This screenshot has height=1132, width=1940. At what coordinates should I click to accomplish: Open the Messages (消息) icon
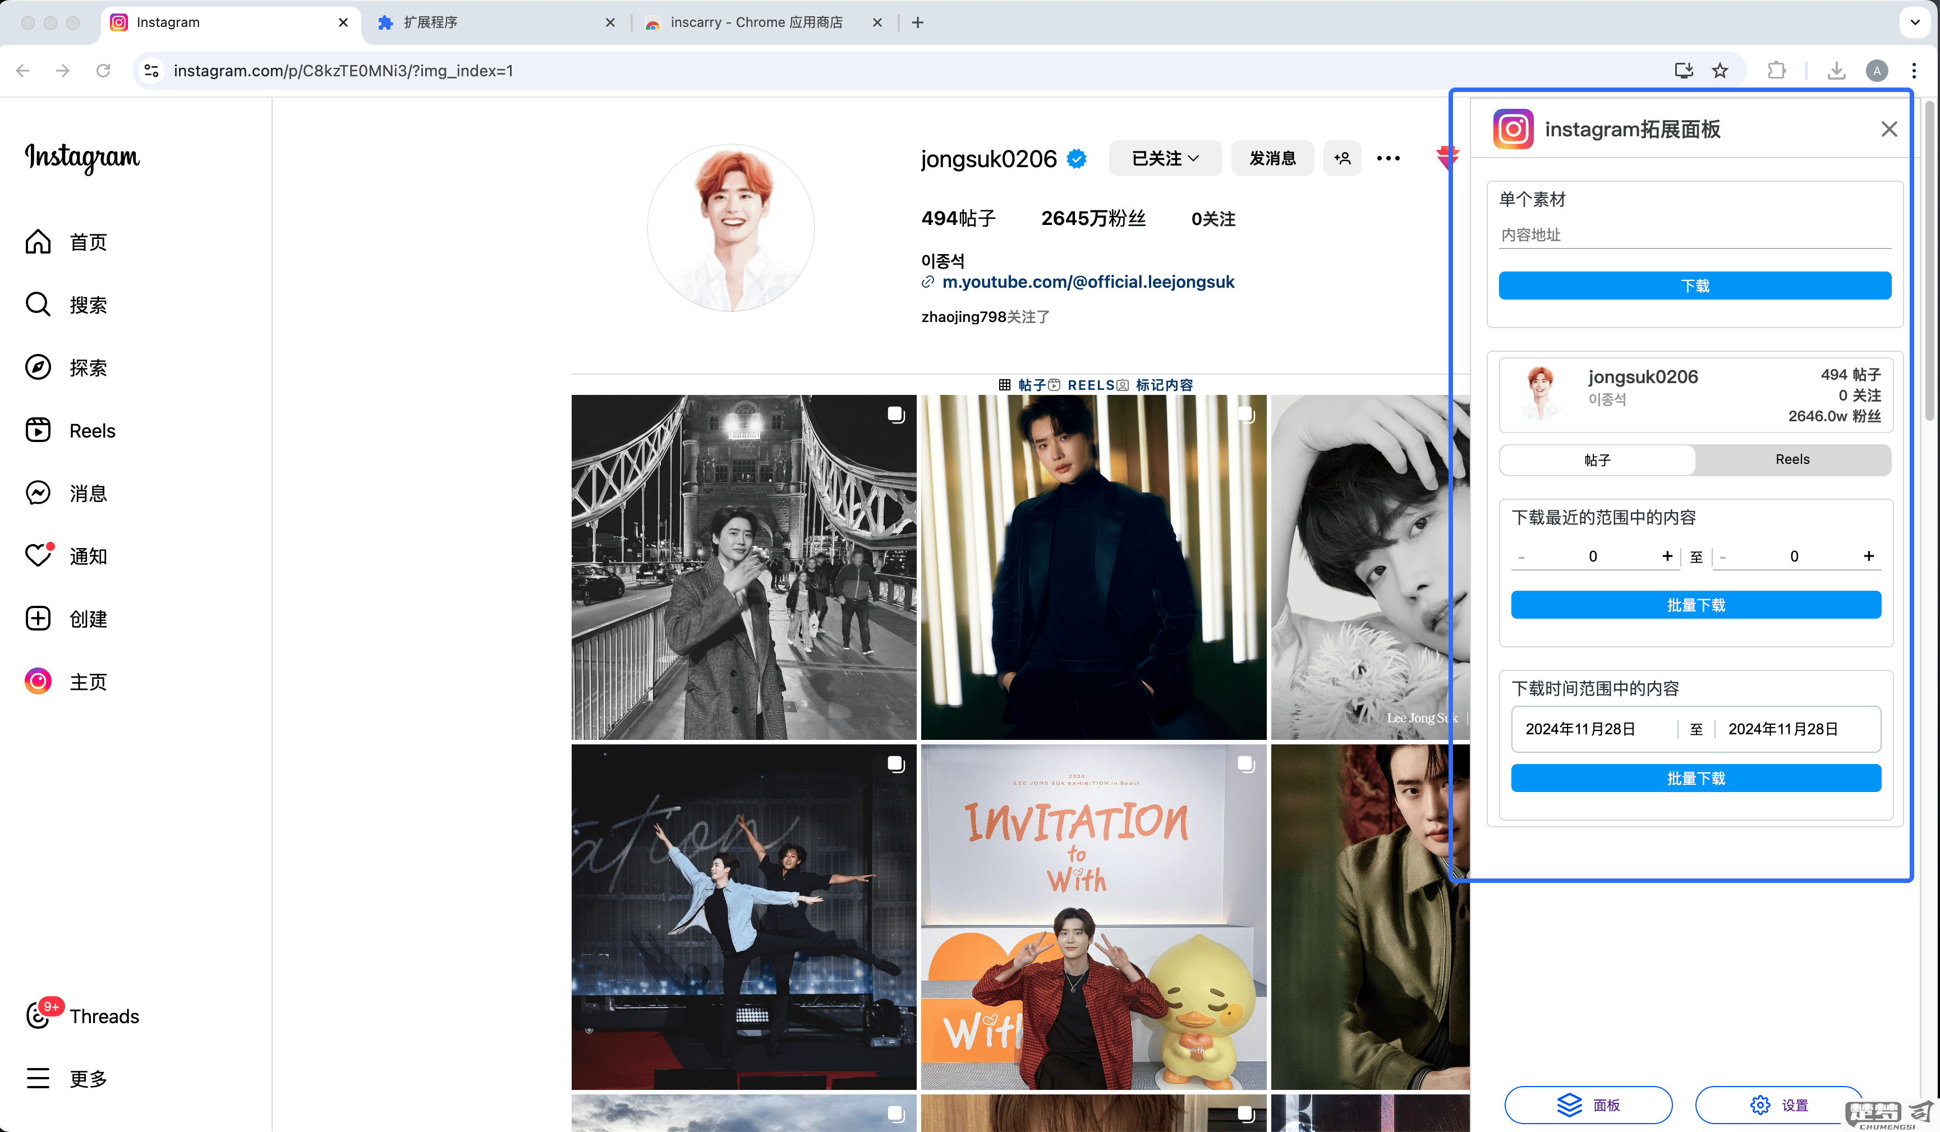(38, 493)
